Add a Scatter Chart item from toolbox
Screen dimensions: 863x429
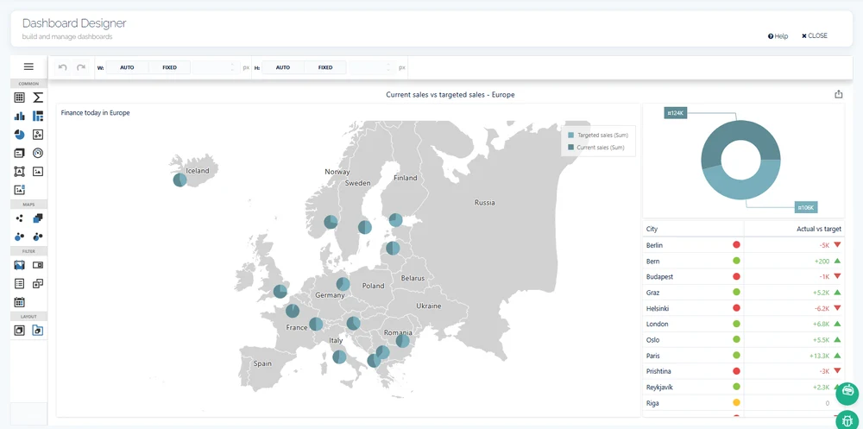click(x=38, y=135)
